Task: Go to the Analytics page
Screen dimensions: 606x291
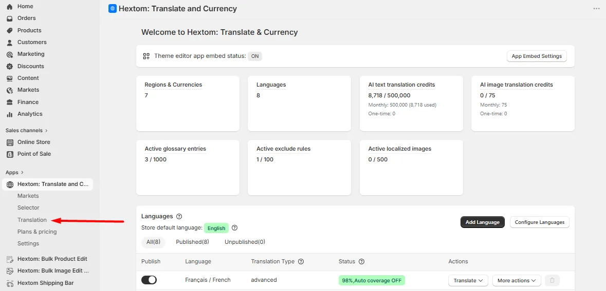Action: [30, 114]
